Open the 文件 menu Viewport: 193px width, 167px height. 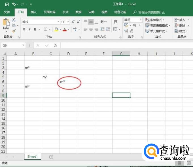pyautogui.click(x=7, y=12)
